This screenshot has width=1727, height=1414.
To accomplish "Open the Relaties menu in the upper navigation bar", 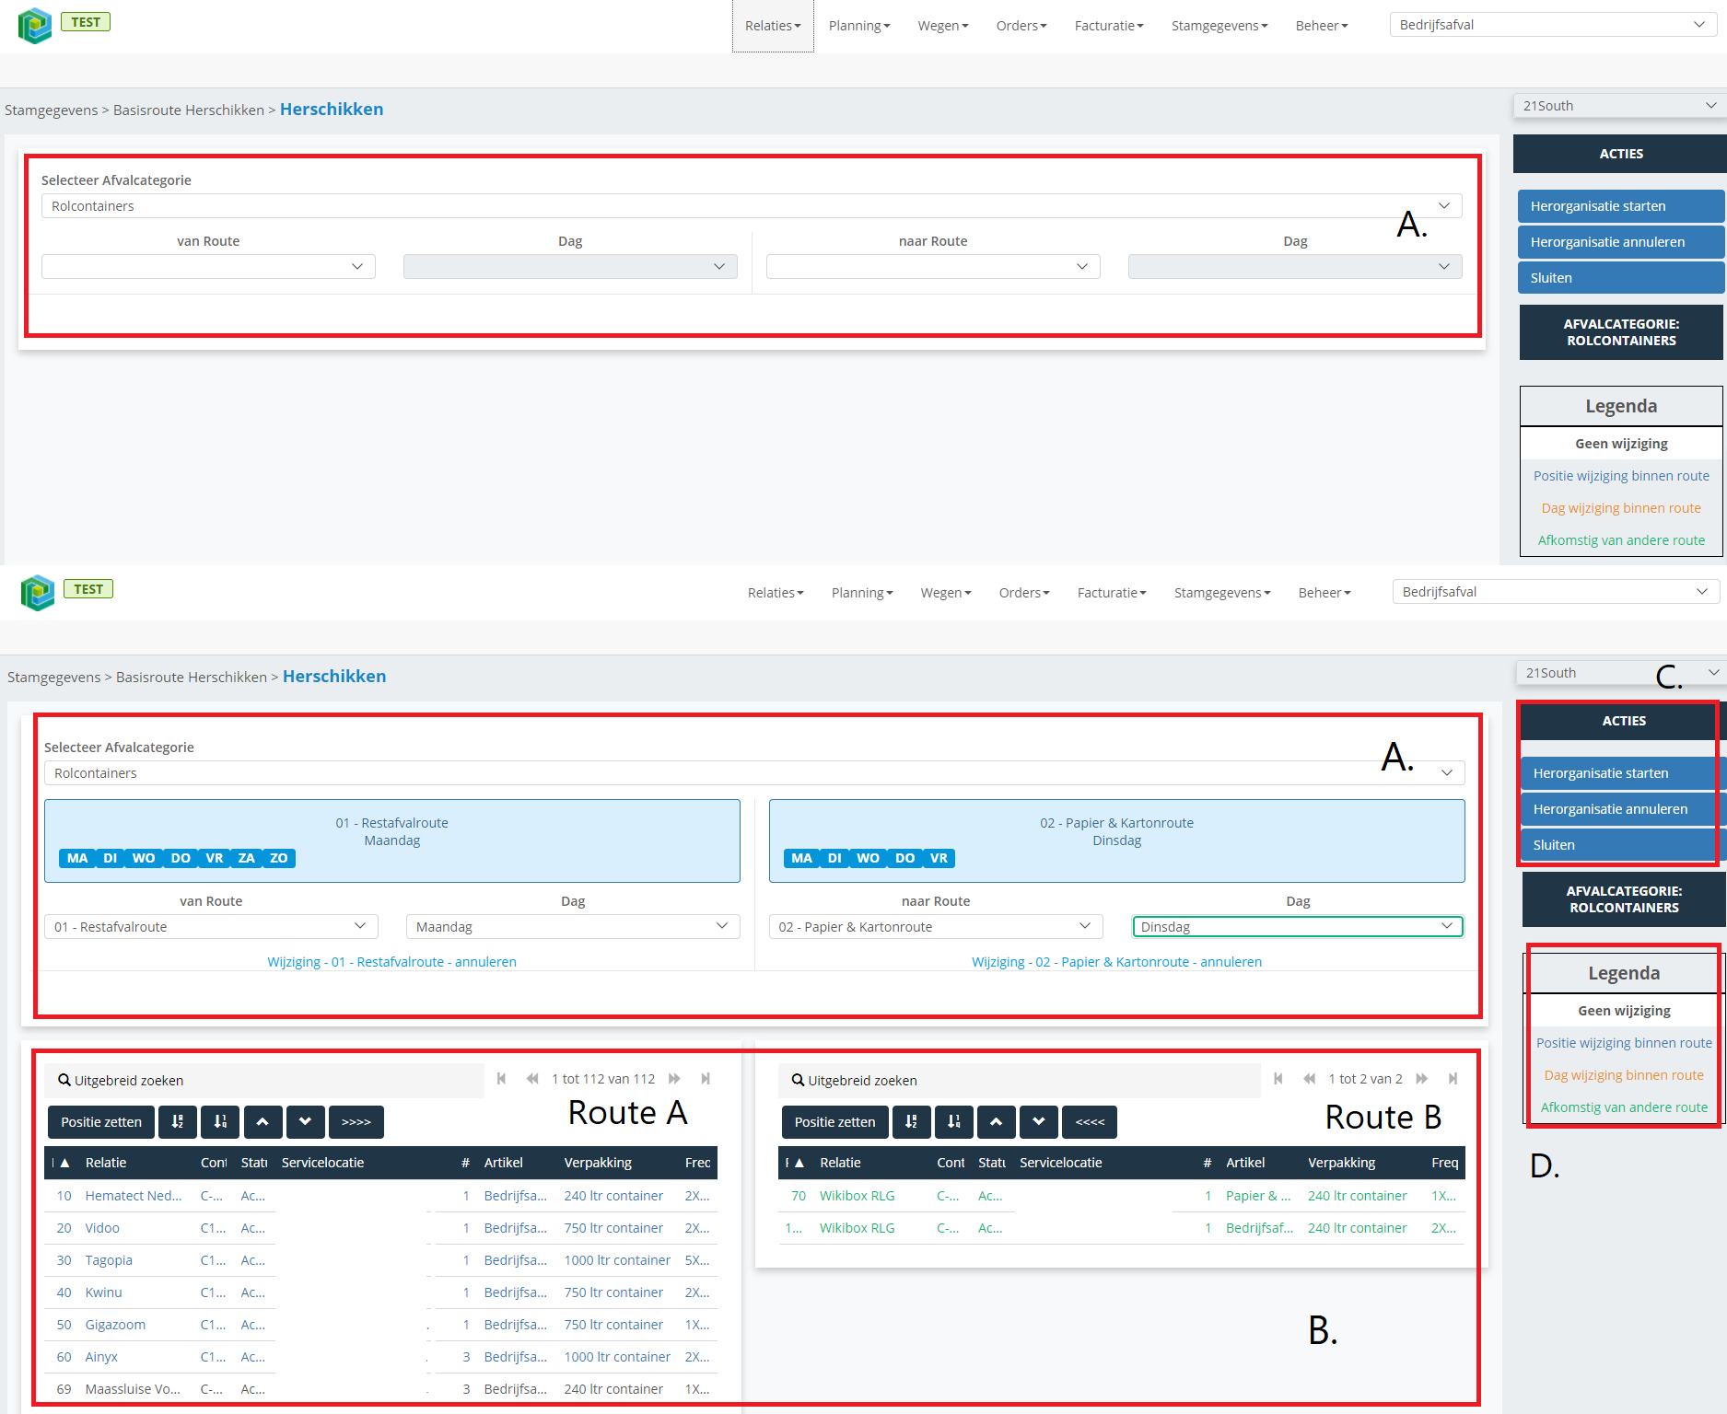I will pyautogui.click(x=773, y=26).
